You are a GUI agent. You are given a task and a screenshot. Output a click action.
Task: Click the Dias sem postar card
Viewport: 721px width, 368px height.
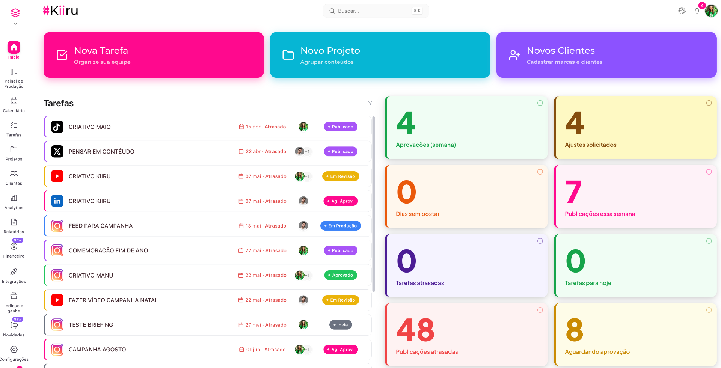466,197
